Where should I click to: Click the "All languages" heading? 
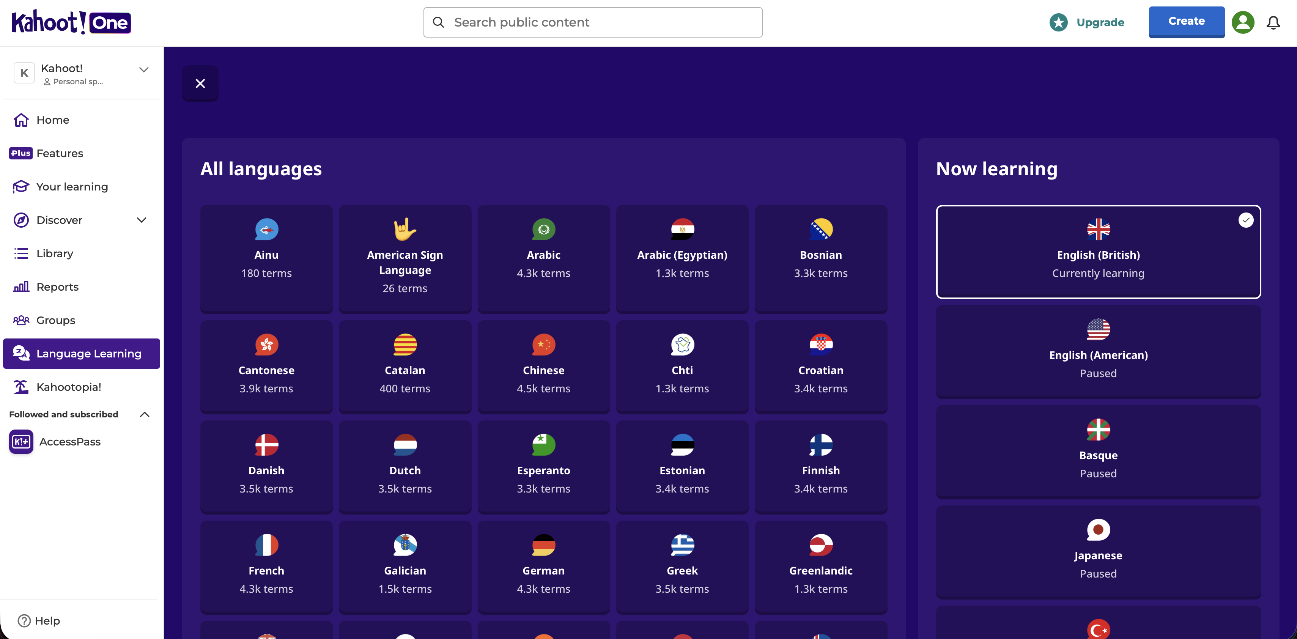click(x=261, y=169)
